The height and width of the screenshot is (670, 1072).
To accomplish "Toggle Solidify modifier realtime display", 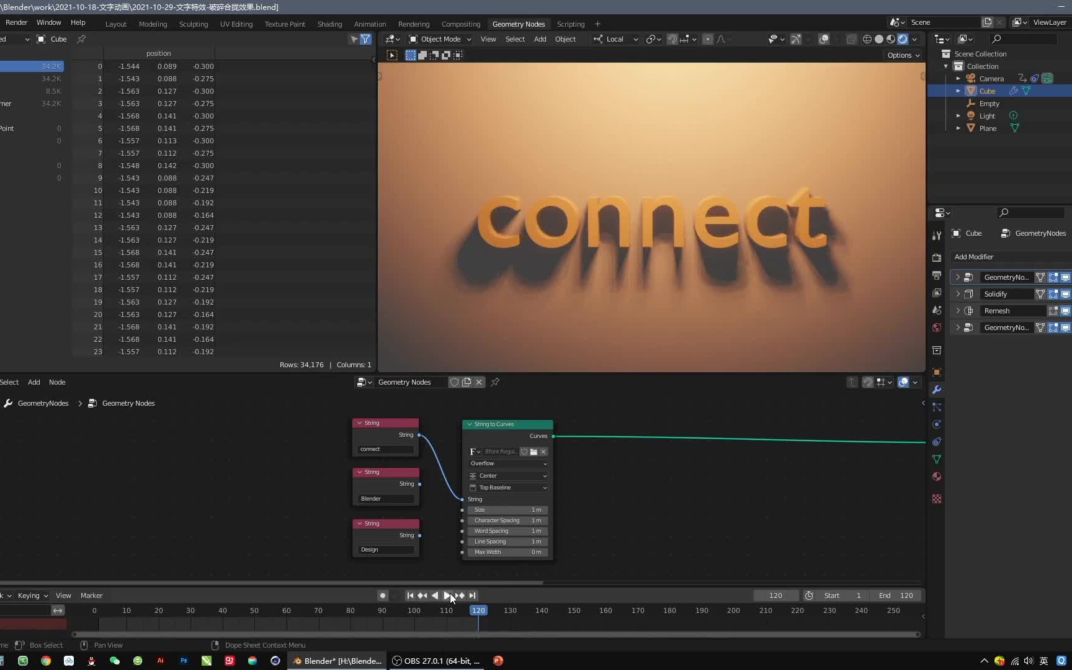I will click(x=1066, y=294).
